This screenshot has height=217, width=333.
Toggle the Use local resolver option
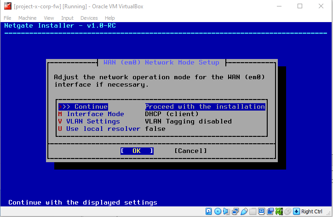pyautogui.click(x=103, y=129)
